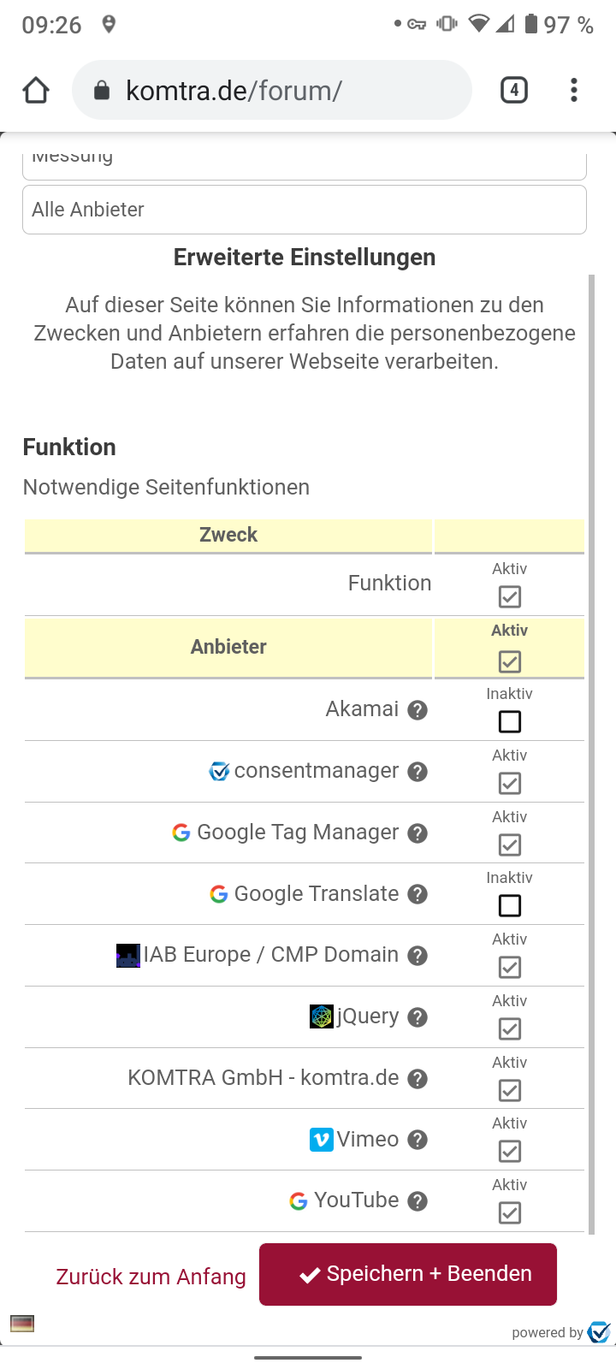Open the powered by consentmanager logo
This screenshot has height=1369, width=616.
click(599, 1332)
